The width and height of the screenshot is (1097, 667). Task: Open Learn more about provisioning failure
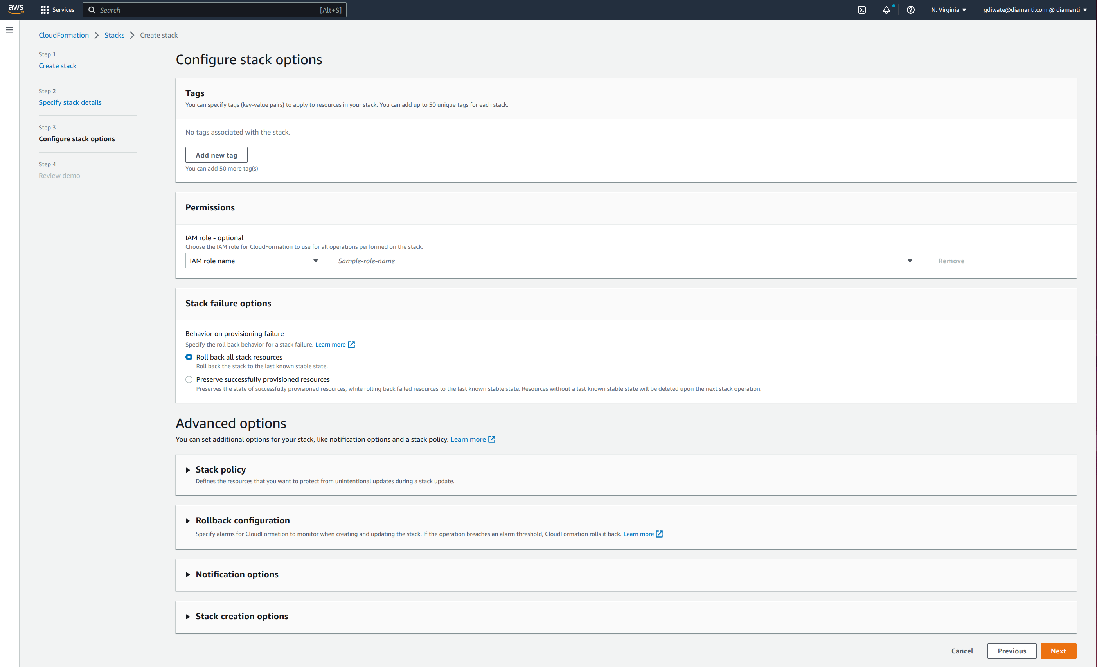330,345
